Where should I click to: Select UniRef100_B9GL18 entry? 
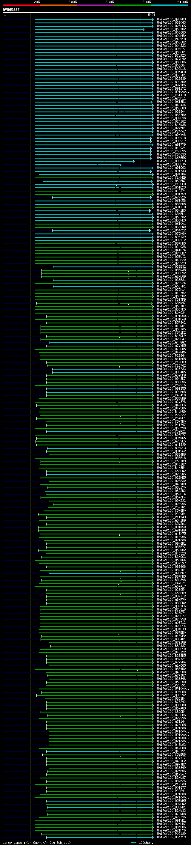171,69
